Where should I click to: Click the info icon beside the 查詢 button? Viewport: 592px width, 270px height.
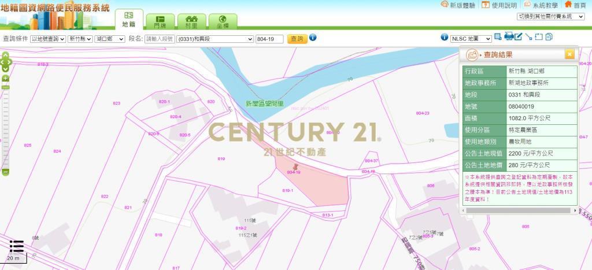(x=313, y=38)
